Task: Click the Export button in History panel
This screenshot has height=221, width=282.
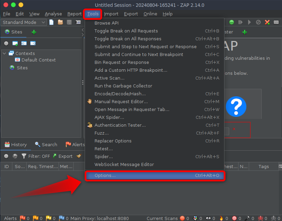Action: [63, 156]
